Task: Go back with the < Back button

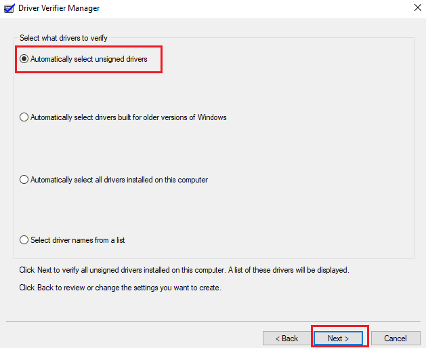Action: 286,339
